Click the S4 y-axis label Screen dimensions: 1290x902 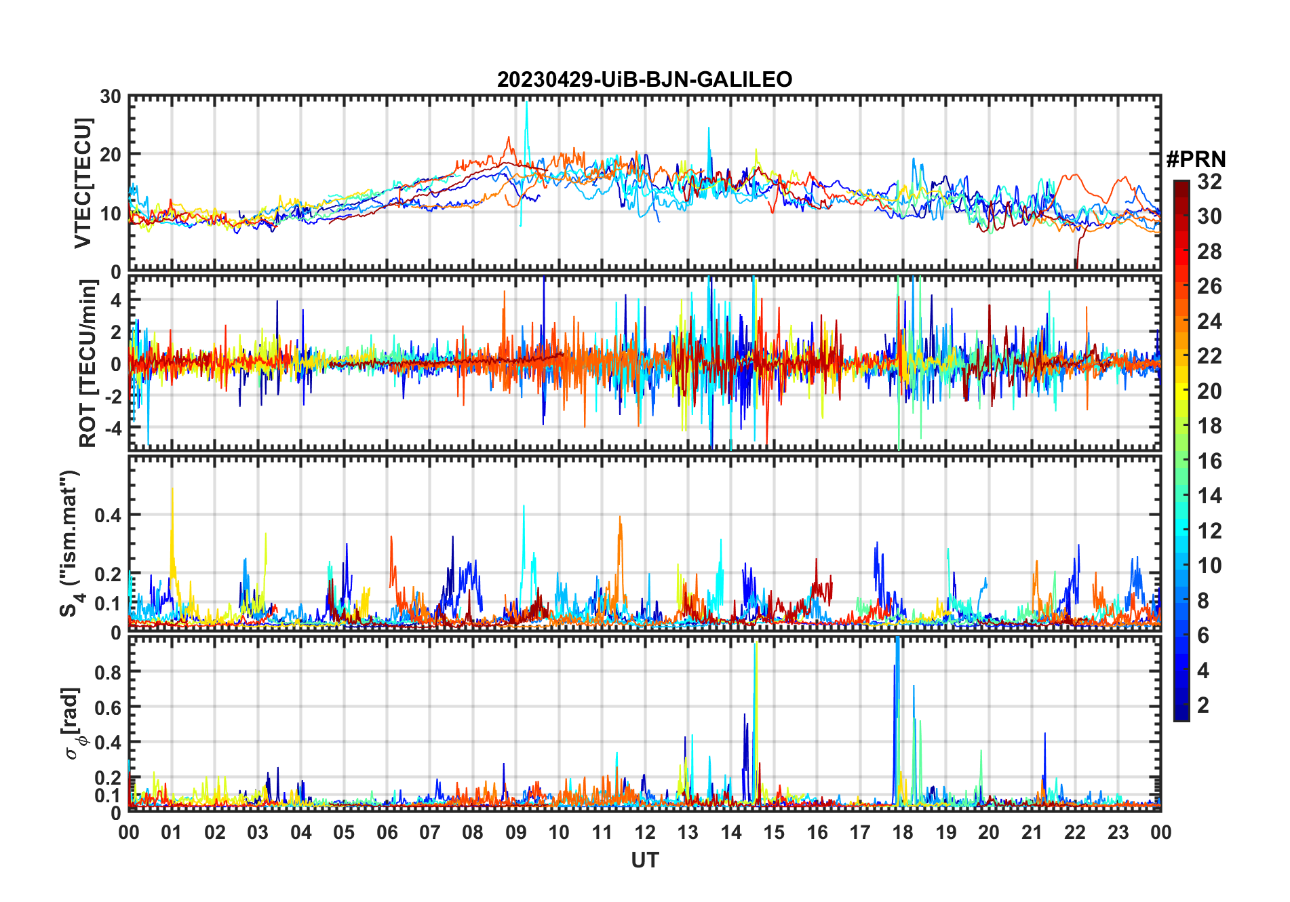pos(71,543)
